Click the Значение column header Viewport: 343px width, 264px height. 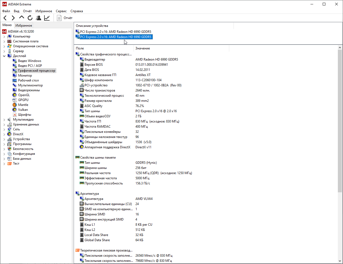(181, 48)
